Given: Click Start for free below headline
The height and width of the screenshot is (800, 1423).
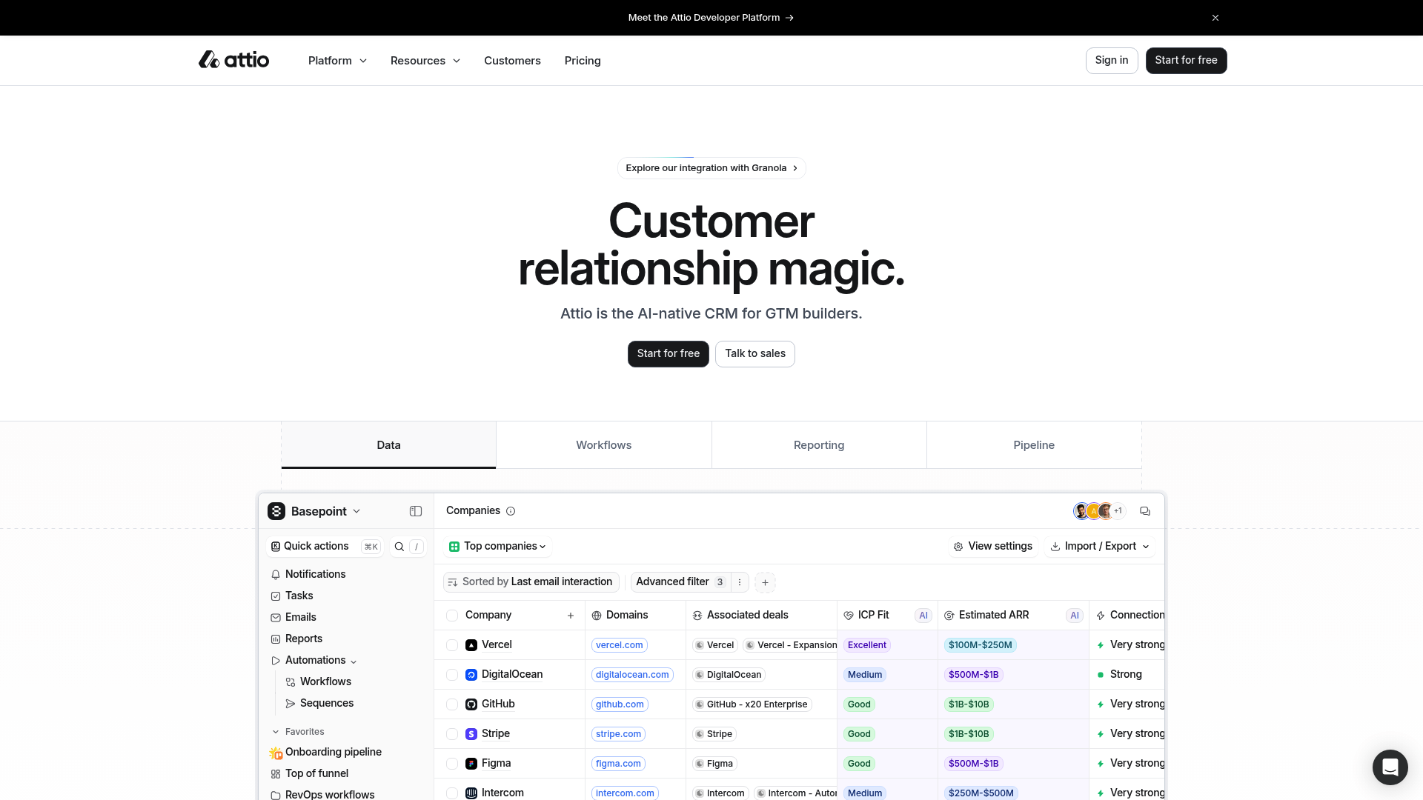Looking at the screenshot, I should tap(669, 354).
